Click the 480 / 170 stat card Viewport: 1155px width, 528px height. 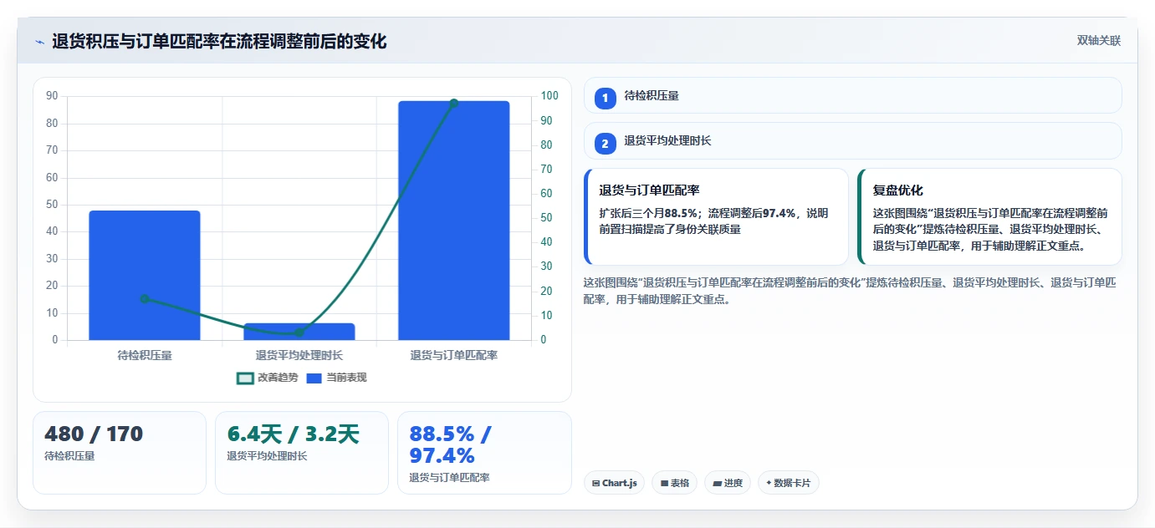[x=120, y=453]
